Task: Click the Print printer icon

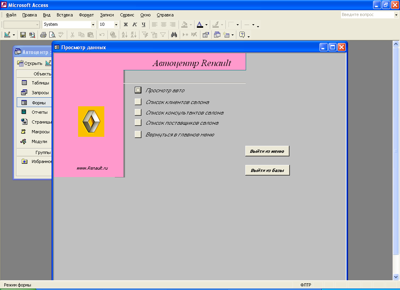Action: point(43,35)
